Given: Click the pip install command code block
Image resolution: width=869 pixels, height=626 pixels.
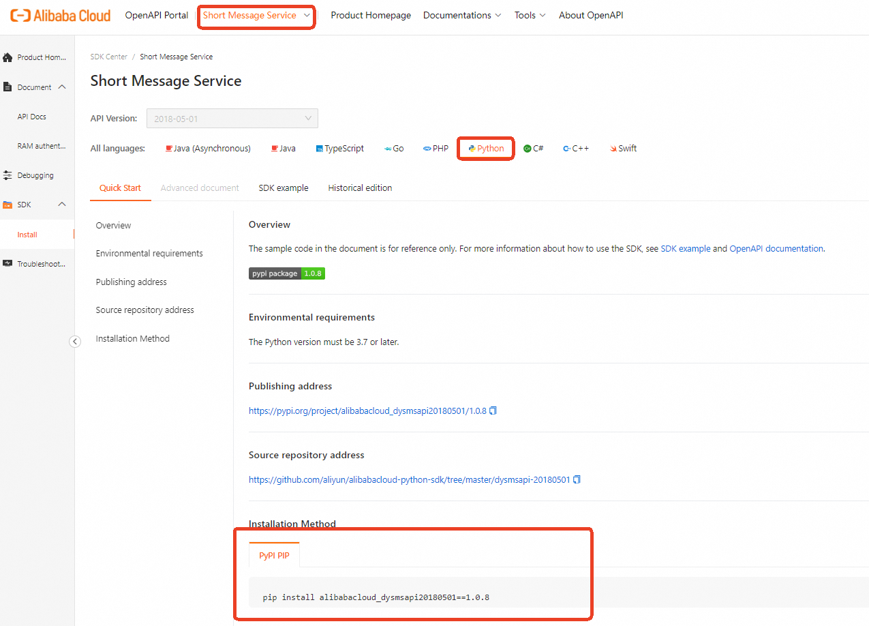Looking at the screenshot, I should click(x=559, y=592).
